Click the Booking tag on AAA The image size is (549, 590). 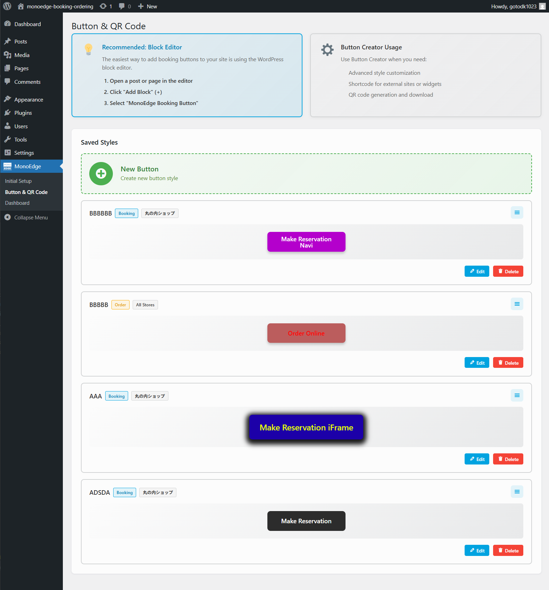[x=116, y=396]
